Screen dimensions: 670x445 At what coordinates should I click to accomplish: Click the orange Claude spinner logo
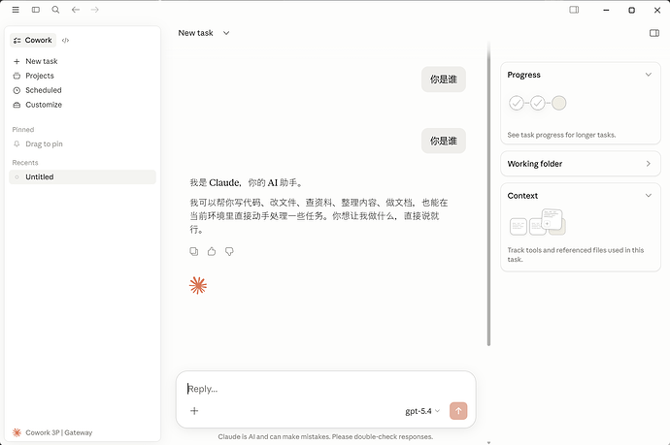(198, 285)
